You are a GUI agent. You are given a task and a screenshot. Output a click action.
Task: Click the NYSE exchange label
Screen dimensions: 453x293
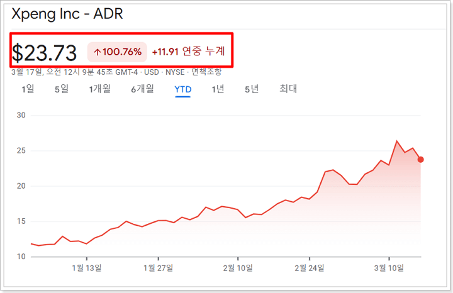pos(175,72)
